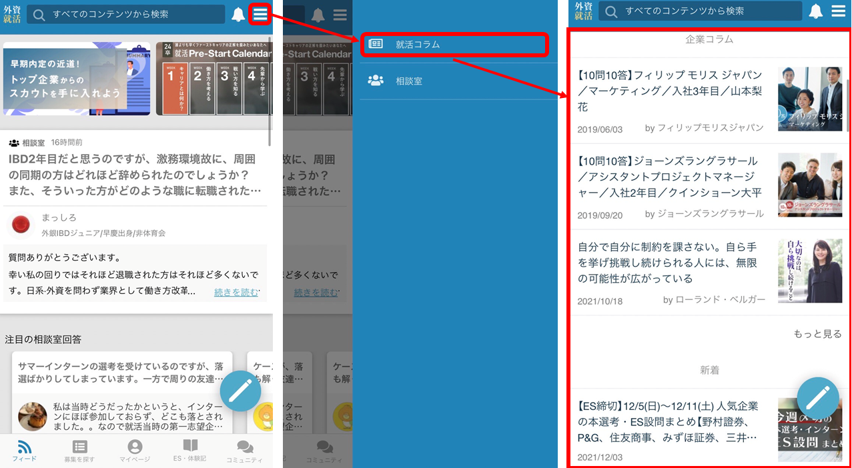Screen dimensions: 852x468
Task: Tap the ローランド・ベルガー article thumbnail
Action: tap(810, 271)
